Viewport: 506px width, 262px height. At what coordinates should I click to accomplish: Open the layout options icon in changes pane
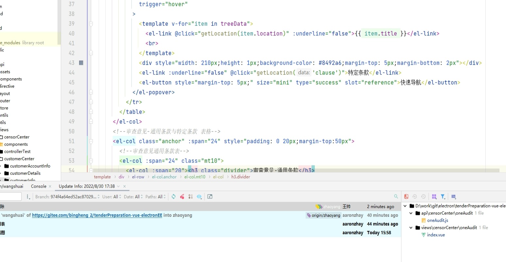(x=454, y=196)
